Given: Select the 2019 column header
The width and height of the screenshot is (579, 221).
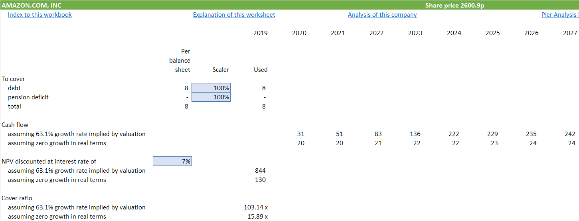Looking at the screenshot, I should click(x=261, y=33).
